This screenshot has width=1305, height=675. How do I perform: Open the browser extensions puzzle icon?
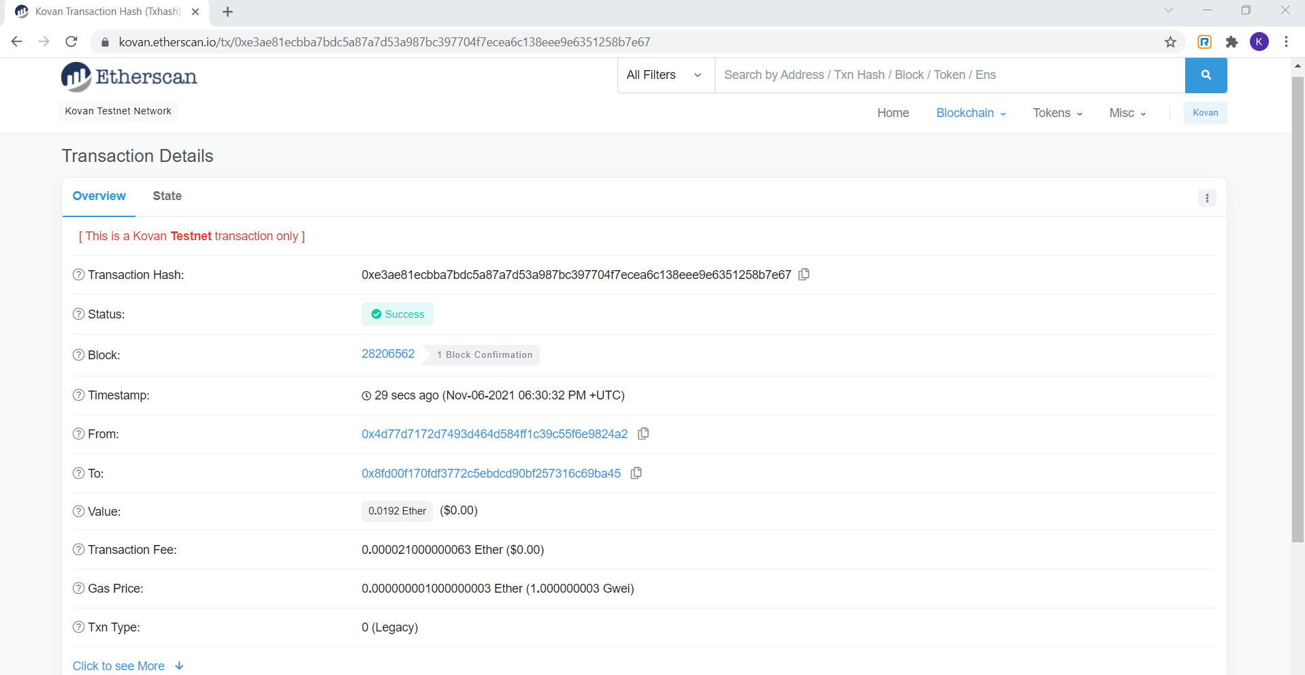[x=1231, y=42]
